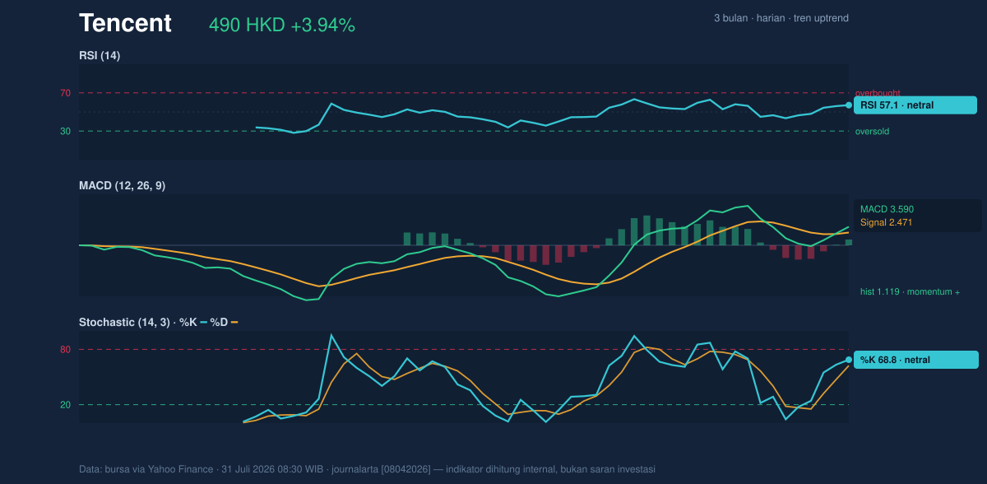Click the MACD (12, 26, 9) heading
Image resolution: width=987 pixels, height=484 pixels.
pos(122,186)
